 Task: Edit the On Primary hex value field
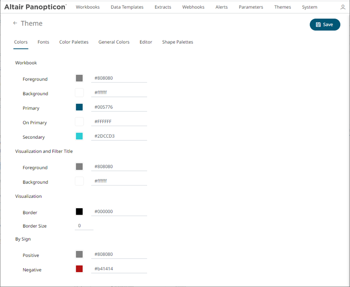pyautogui.click(x=119, y=122)
